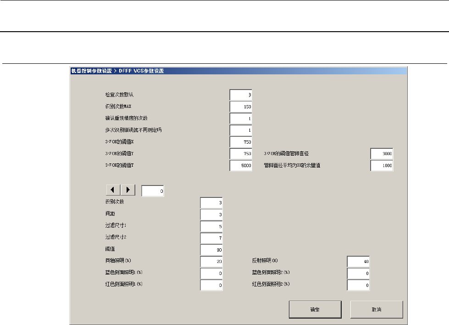
Task: Click the DFFP VCS参数设置 title bar text
Action: coord(141,71)
